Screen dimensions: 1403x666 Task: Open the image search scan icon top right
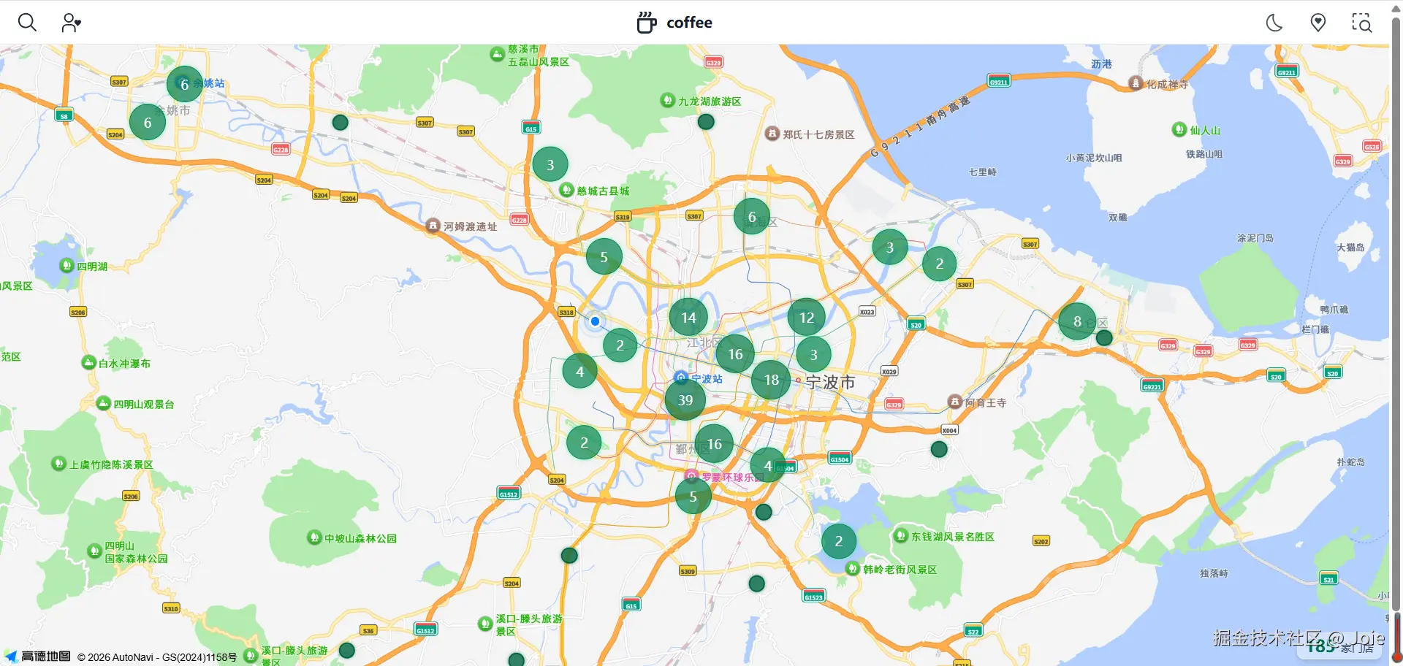(x=1362, y=23)
